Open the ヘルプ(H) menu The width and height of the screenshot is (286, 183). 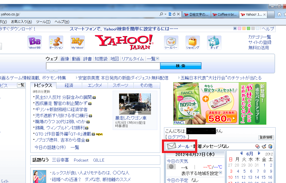coord(62,22)
